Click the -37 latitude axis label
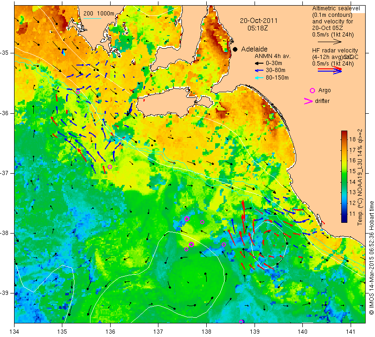375x337 pixels. [x=5, y=173]
